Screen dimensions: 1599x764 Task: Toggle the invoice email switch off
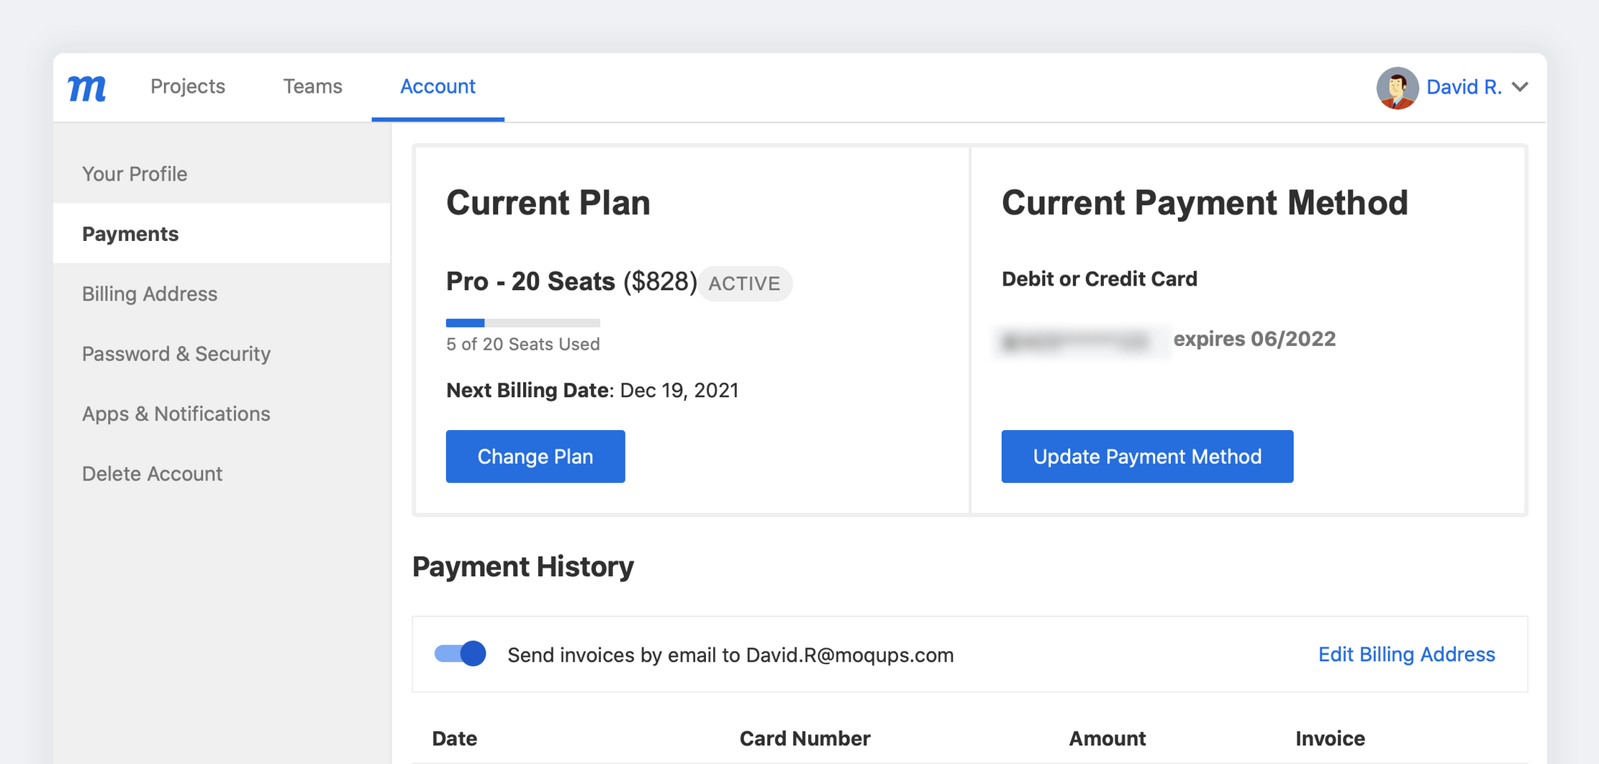coord(460,653)
